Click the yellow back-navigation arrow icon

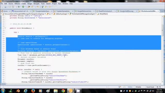(x=50, y=7)
